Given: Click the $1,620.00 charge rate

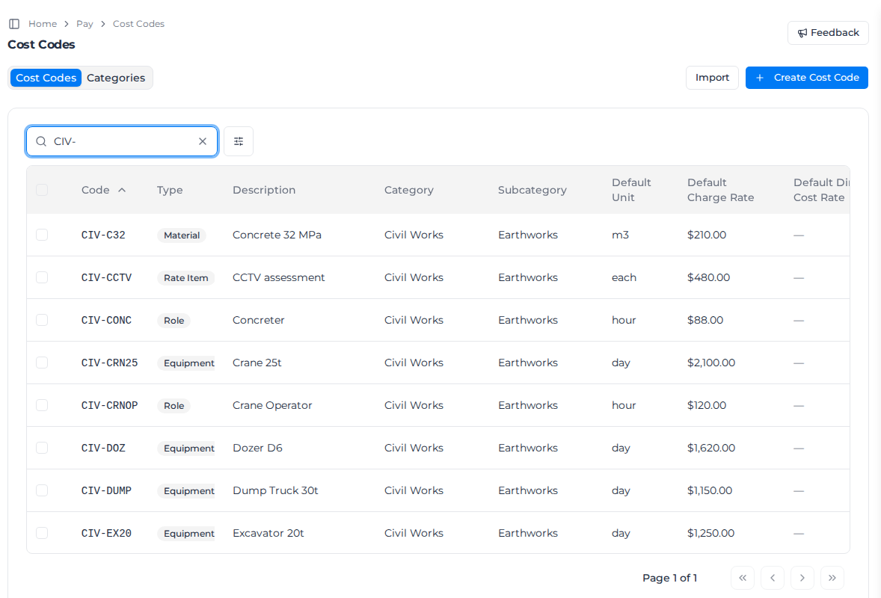Looking at the screenshot, I should [711, 448].
